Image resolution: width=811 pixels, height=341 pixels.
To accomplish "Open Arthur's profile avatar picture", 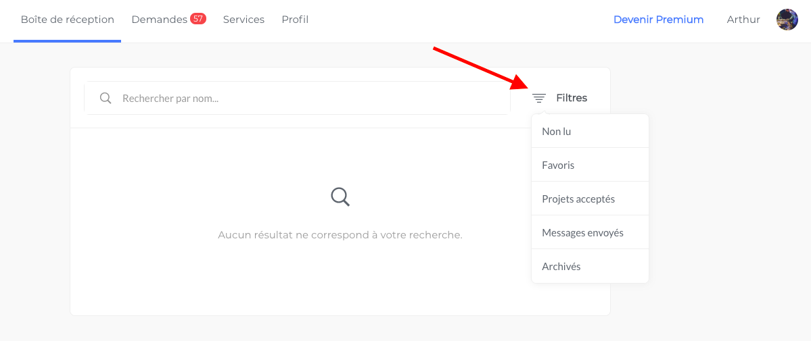I will coord(787,20).
